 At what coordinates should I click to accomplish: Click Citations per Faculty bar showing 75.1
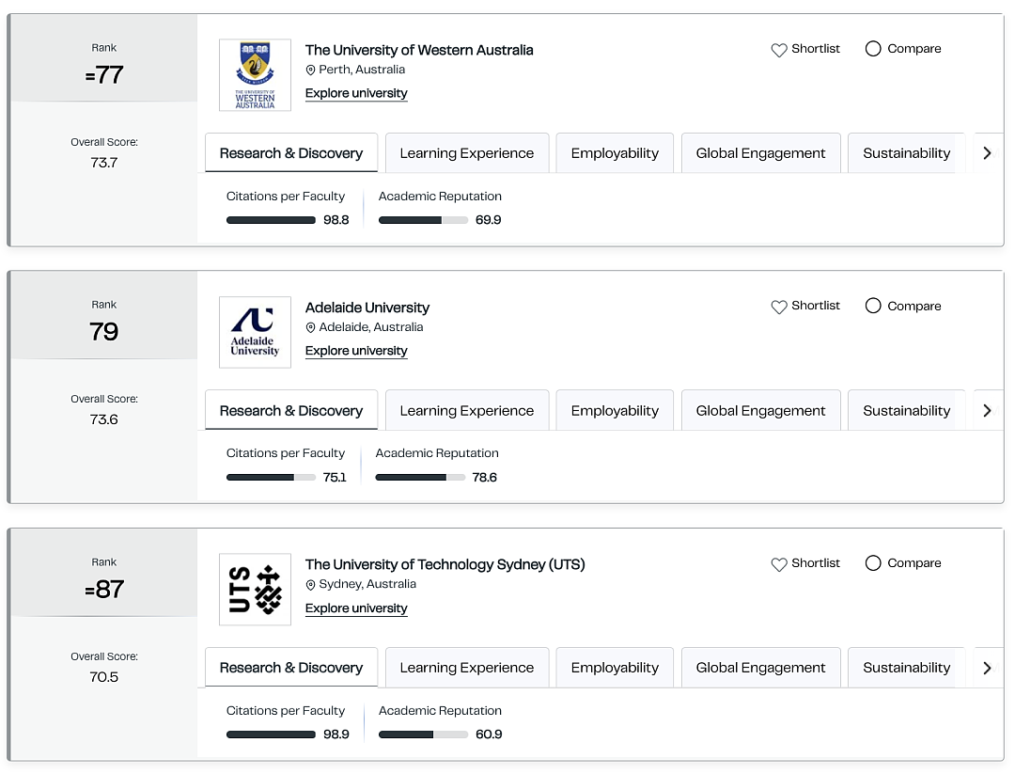point(271,478)
